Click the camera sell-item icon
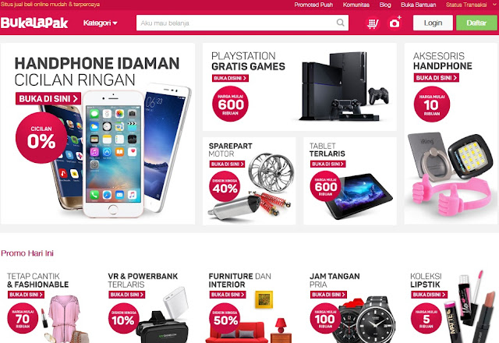Viewport: 499px width, 343px height. coord(395,23)
